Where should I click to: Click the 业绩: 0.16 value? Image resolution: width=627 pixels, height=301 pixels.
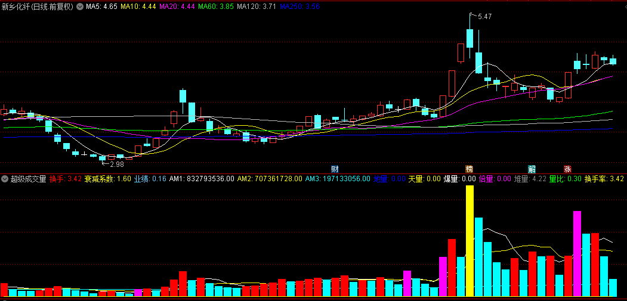coord(150,179)
